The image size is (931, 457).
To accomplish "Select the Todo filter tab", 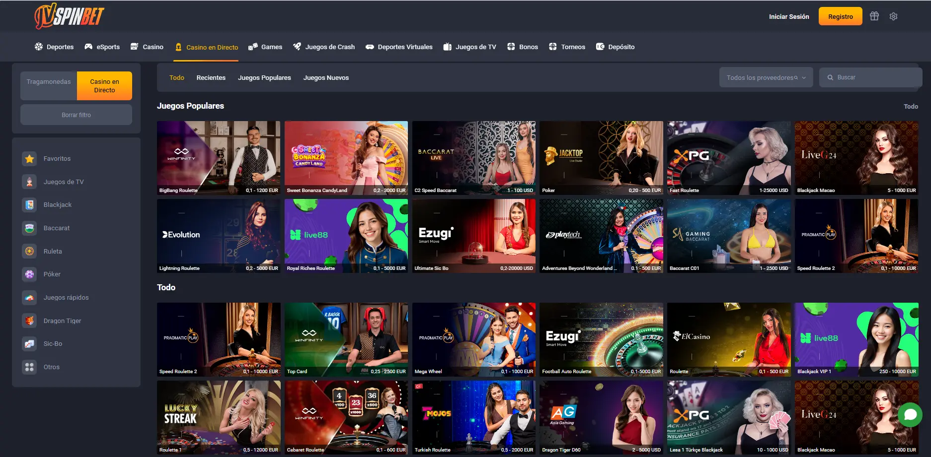I will pyautogui.click(x=176, y=78).
